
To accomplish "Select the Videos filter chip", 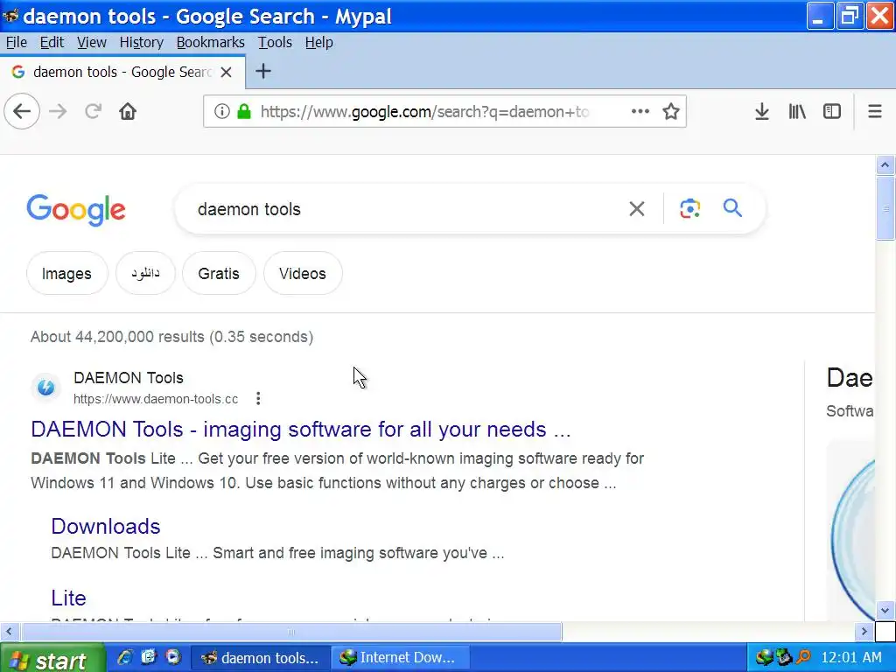I will pos(303,273).
